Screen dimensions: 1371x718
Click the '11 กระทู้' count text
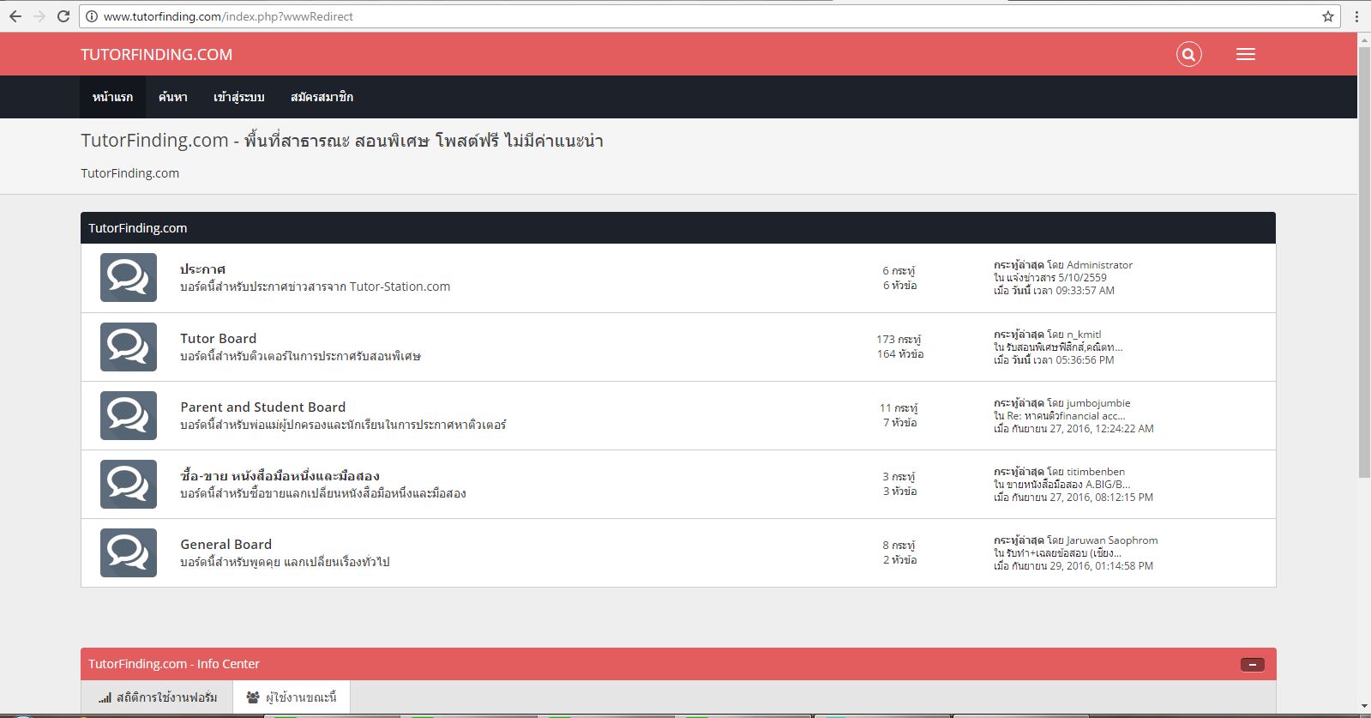click(899, 408)
